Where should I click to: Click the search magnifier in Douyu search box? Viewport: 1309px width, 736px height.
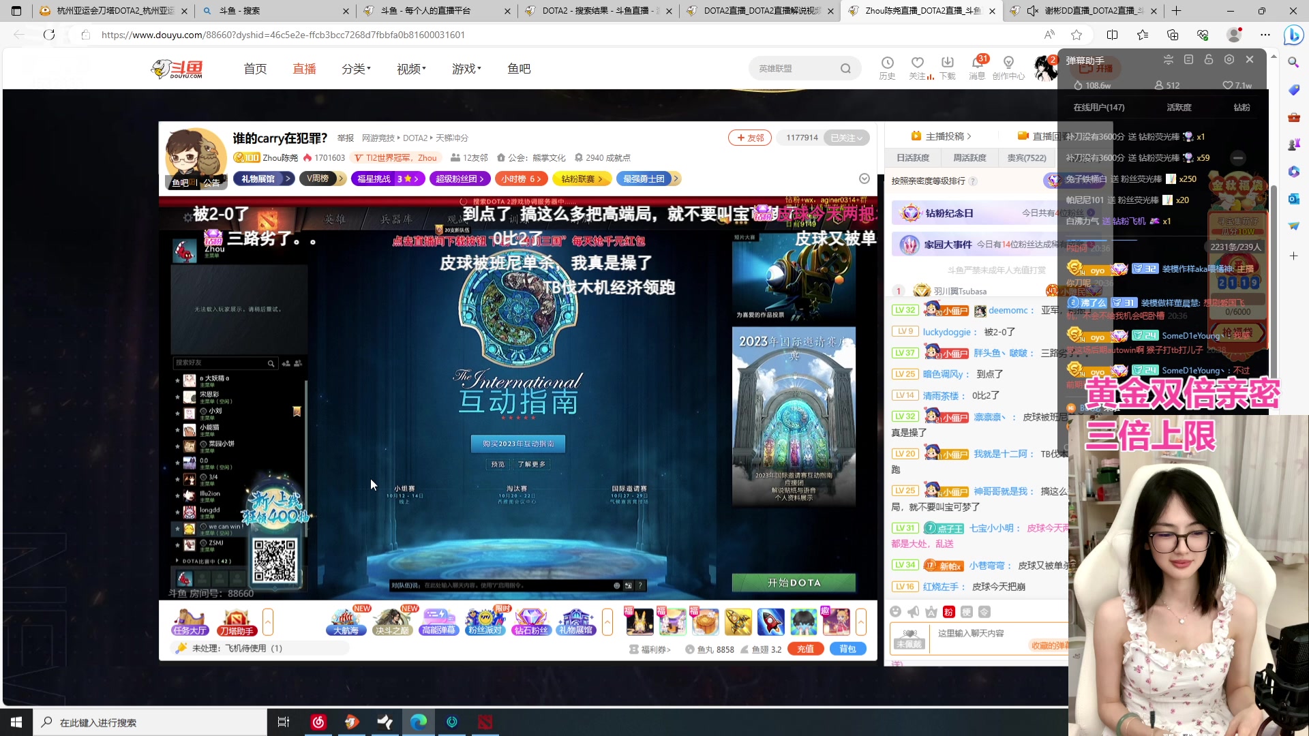click(845, 69)
